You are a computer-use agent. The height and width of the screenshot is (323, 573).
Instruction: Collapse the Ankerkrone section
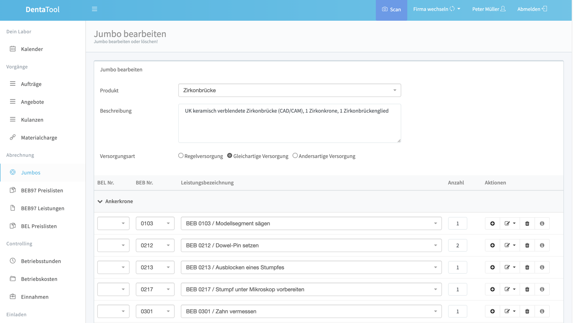click(100, 202)
